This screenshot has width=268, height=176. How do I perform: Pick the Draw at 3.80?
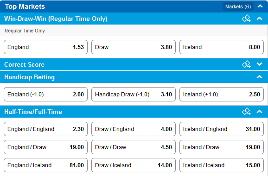tap(134, 47)
